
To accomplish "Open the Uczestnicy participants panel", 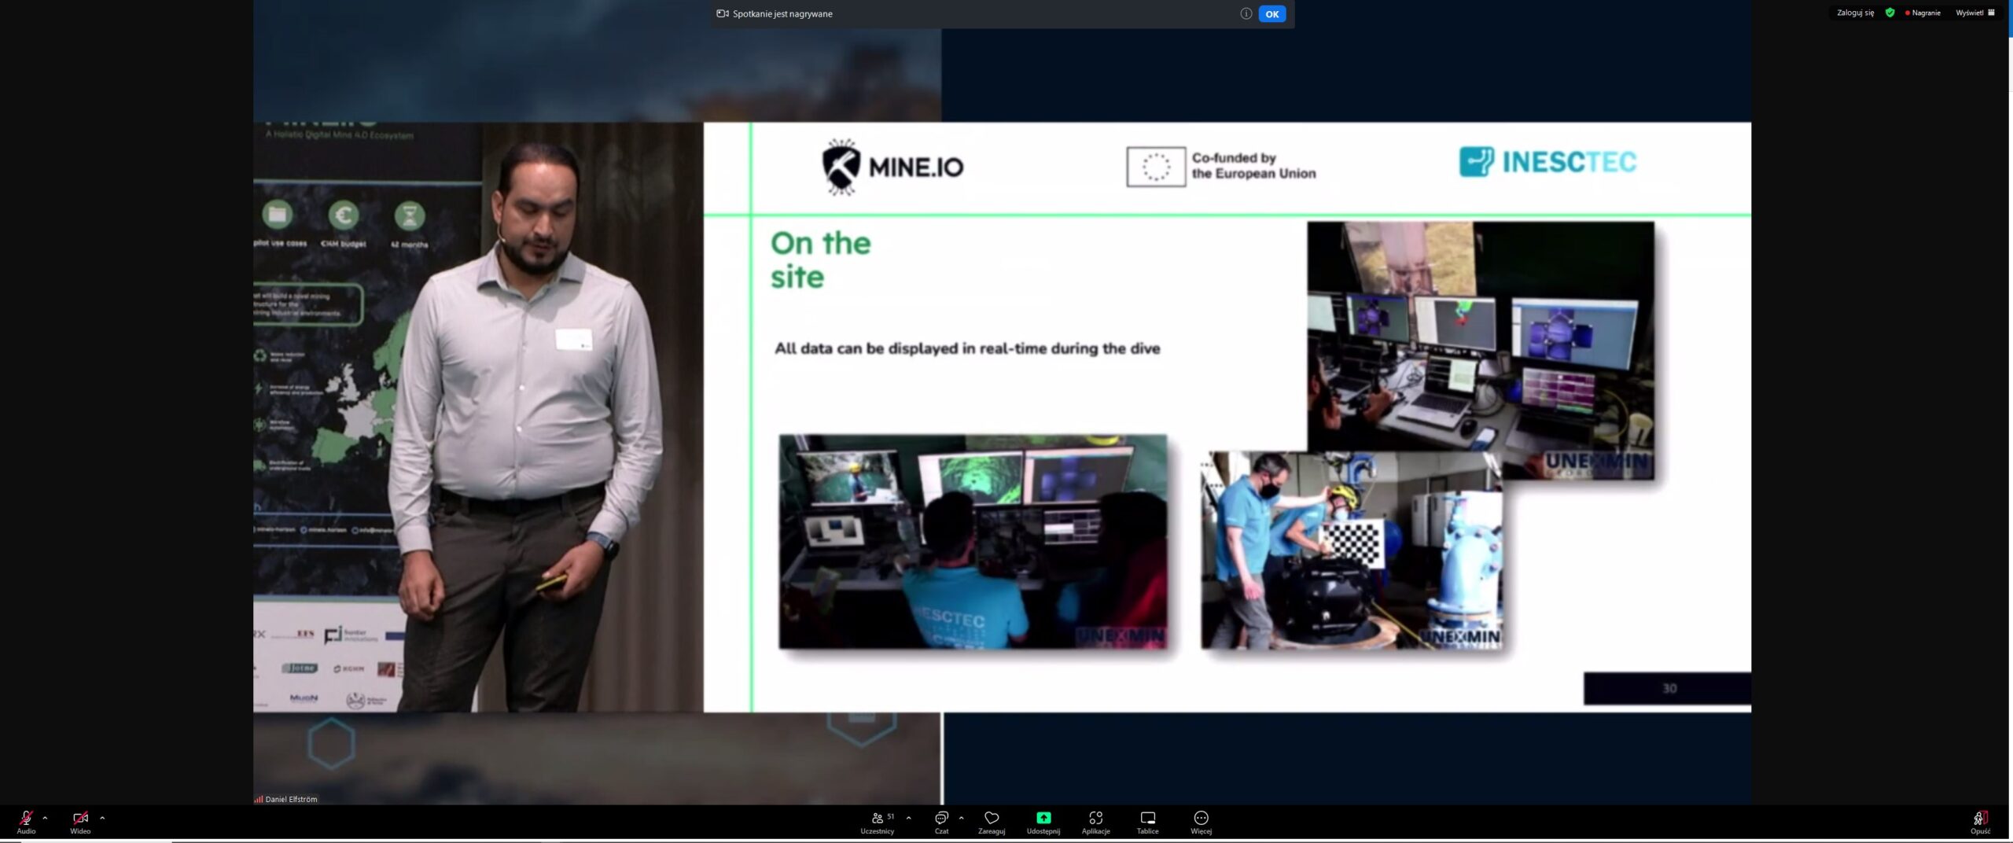I will 877,820.
